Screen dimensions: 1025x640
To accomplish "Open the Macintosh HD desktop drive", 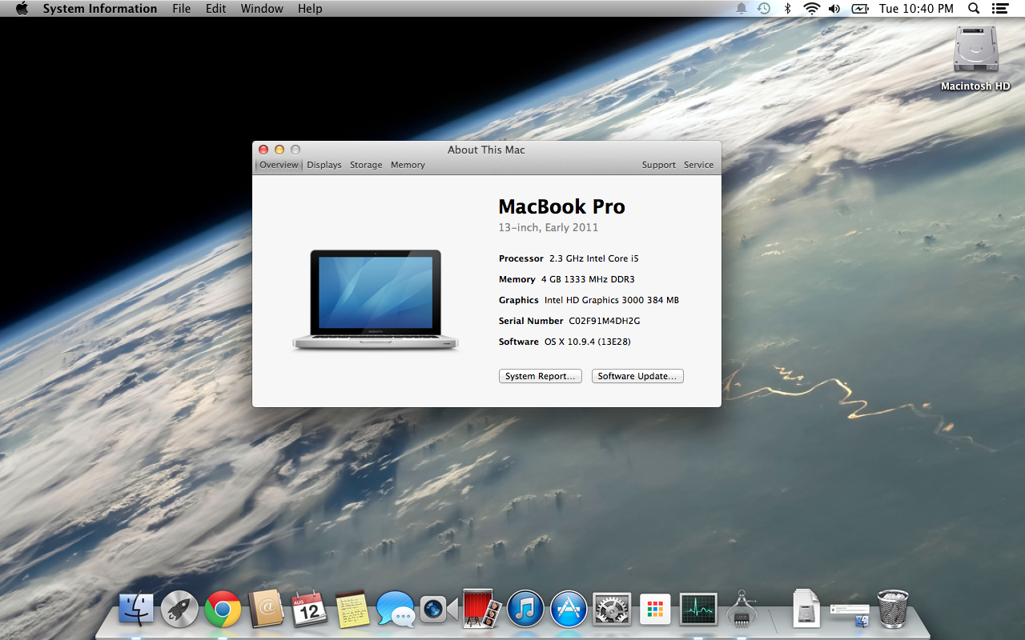I will tap(975, 58).
